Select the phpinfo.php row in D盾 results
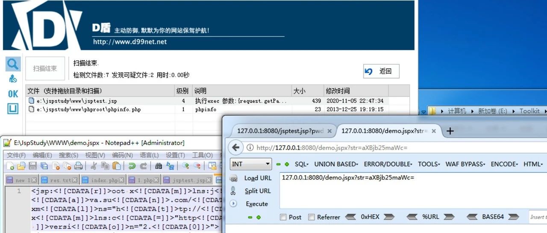Image resolution: width=547 pixels, height=233 pixels. 218,109
